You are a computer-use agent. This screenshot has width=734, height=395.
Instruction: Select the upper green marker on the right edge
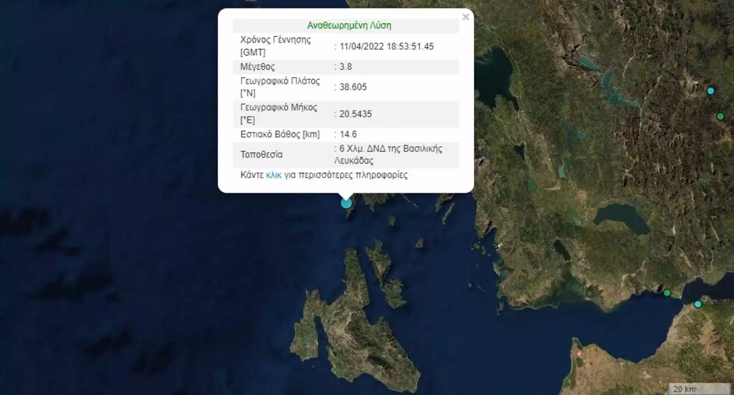coord(721,117)
